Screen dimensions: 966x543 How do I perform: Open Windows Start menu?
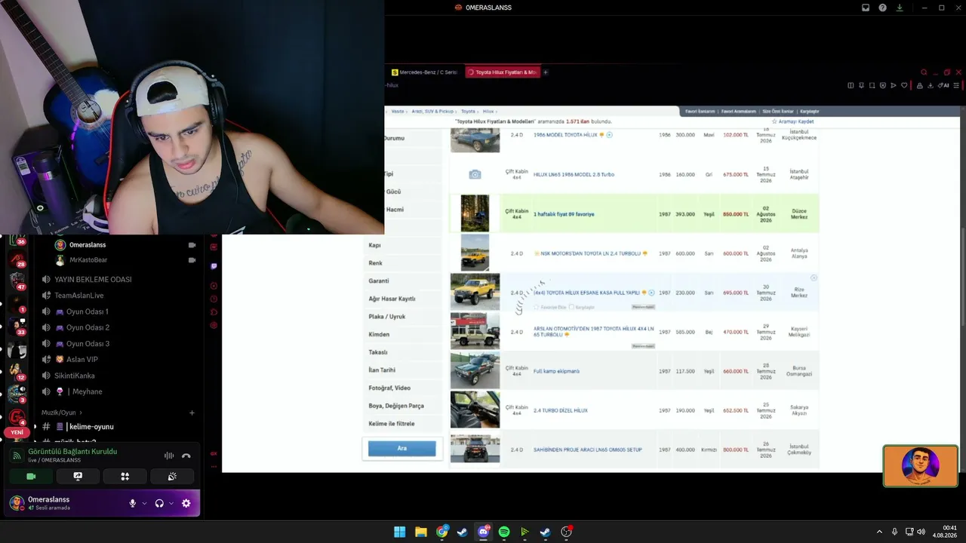tap(399, 532)
